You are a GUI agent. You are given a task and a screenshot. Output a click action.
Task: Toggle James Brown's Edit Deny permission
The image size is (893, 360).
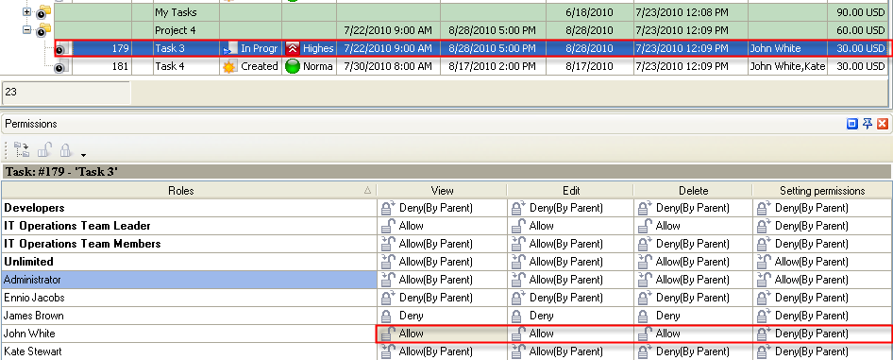point(569,316)
